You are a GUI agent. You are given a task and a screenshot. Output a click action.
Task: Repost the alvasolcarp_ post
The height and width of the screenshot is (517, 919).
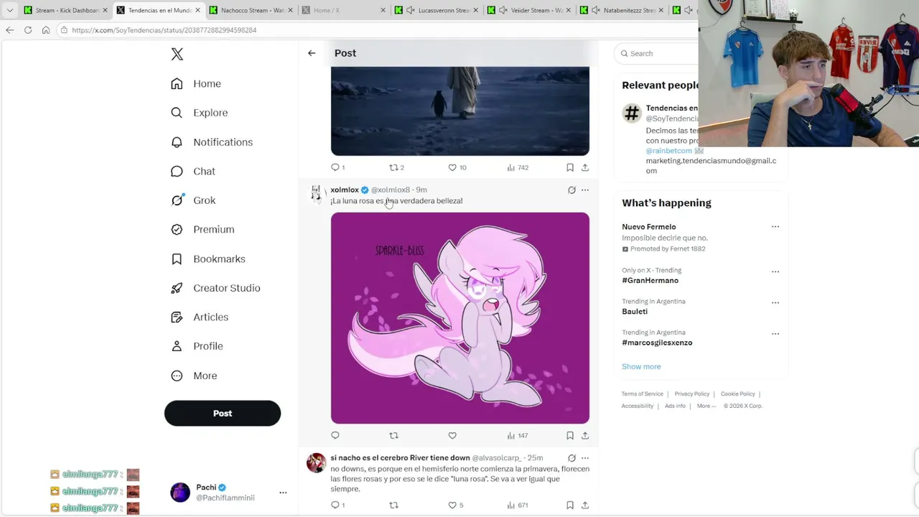393,505
